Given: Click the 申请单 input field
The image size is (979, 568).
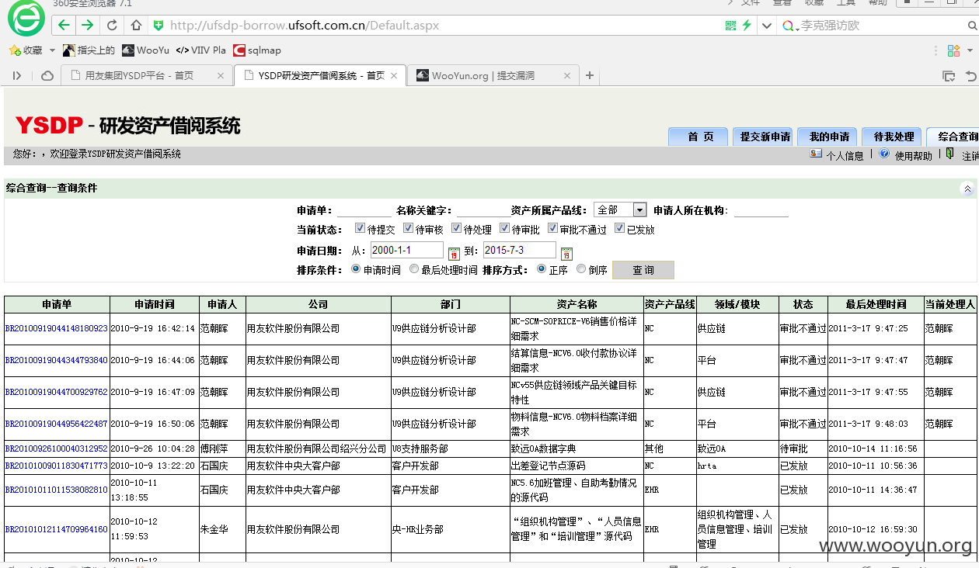Looking at the screenshot, I should point(364,210).
